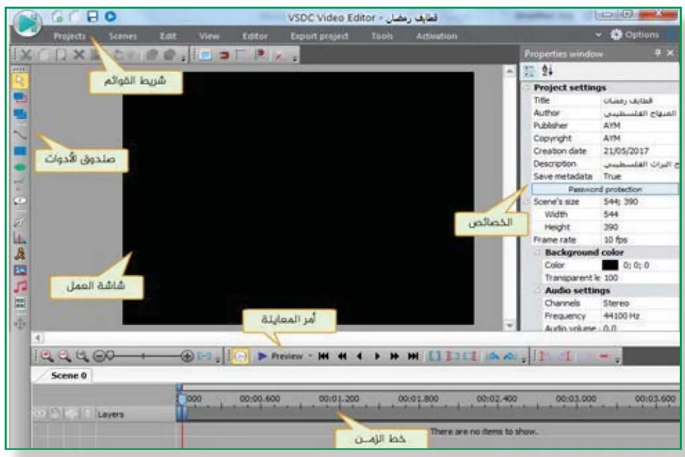685x457 pixels.
Task: Click the timeline zoom slider handle
Action: [111, 356]
